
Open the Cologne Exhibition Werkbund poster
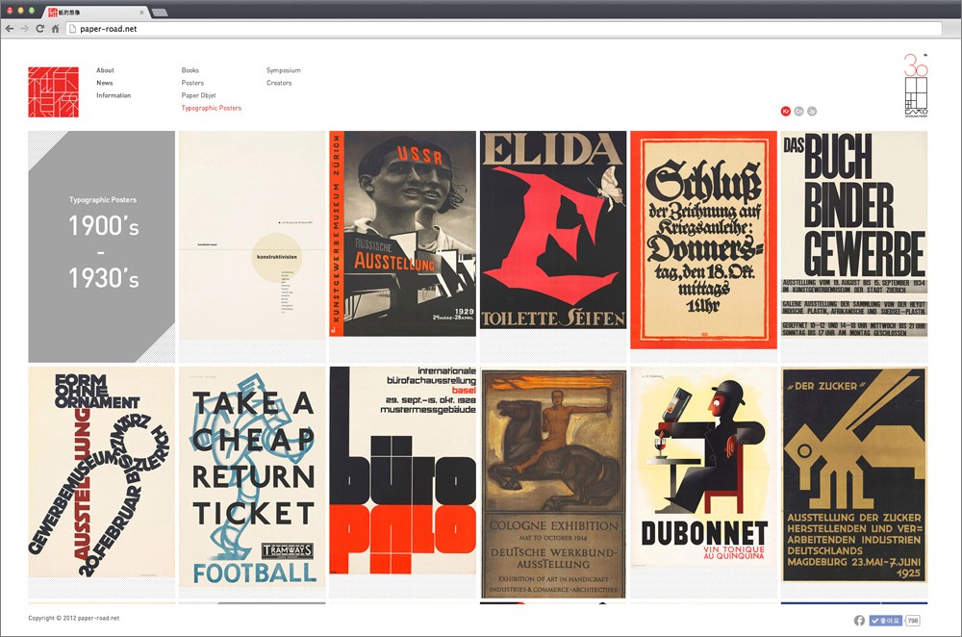pos(553,482)
